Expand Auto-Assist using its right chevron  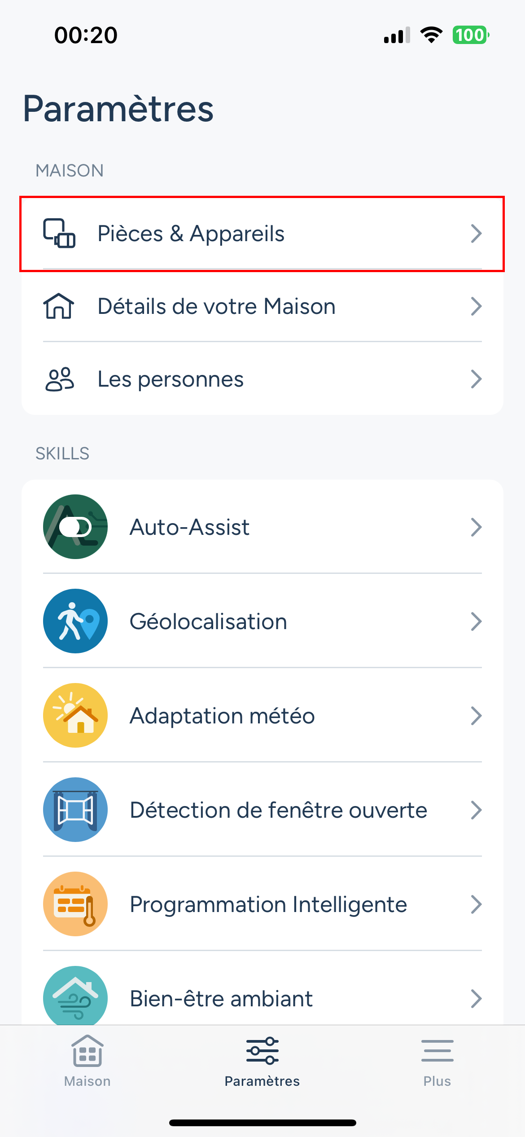pyautogui.click(x=476, y=527)
